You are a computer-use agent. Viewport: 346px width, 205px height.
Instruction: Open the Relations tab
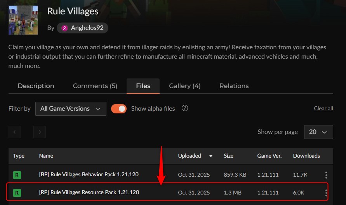pos(234,86)
